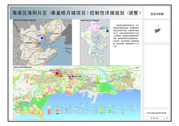Image resolution: width=179 pixels, height=126 pixels.
Task: Open the Bohai rim economic circle map
Action: [x=42, y=42]
